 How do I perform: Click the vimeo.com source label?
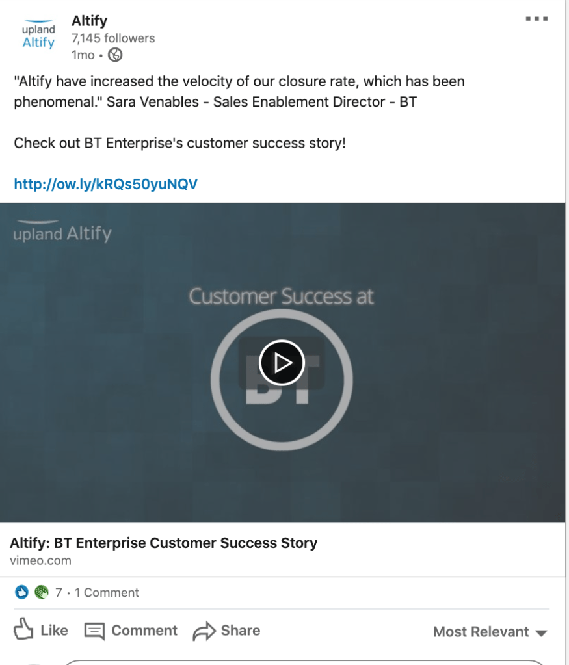[x=40, y=560]
